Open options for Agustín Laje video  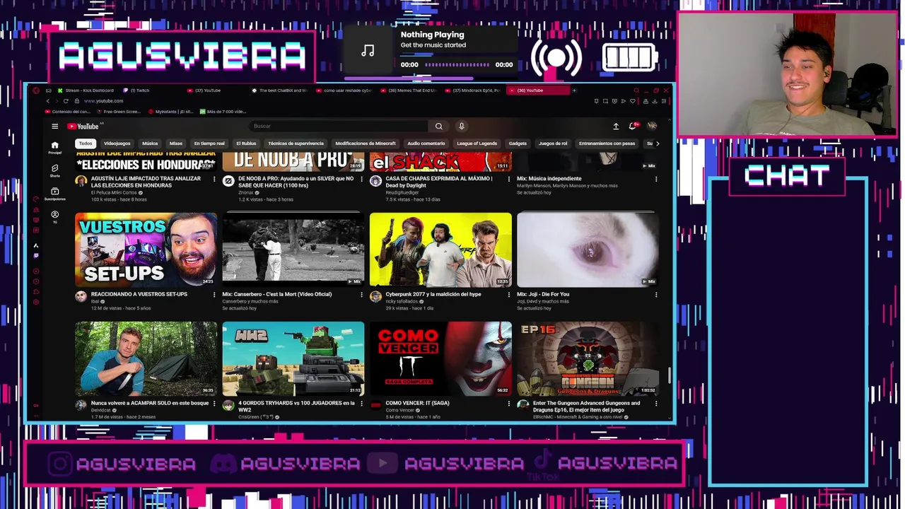point(214,179)
